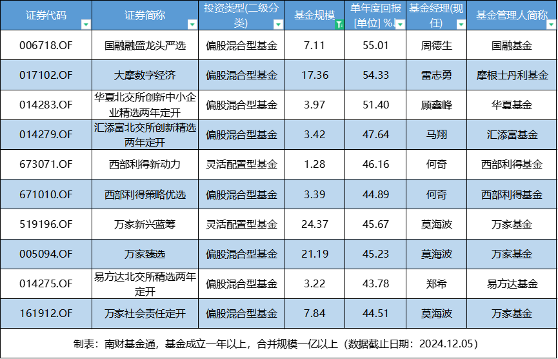Open the 基金管理人简称 filter dropdown
Viewport: 558px width, 359px height.
coord(551,25)
